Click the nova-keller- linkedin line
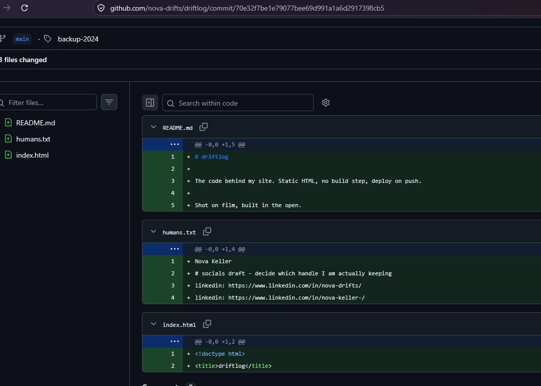This screenshot has width=541, height=386. pyautogui.click(x=280, y=298)
